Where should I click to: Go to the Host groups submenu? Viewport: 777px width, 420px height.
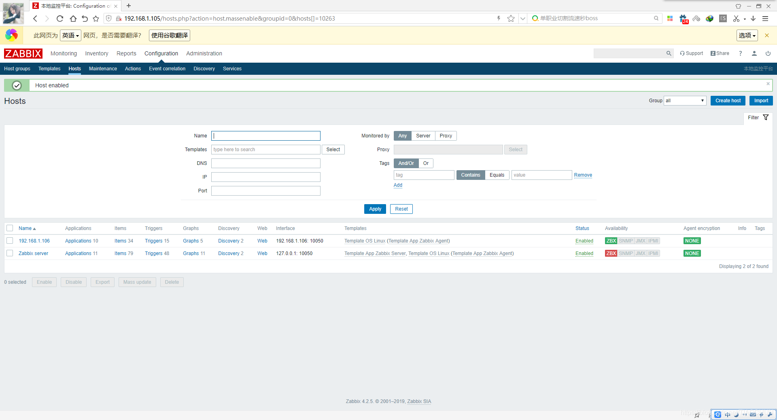[x=17, y=69]
